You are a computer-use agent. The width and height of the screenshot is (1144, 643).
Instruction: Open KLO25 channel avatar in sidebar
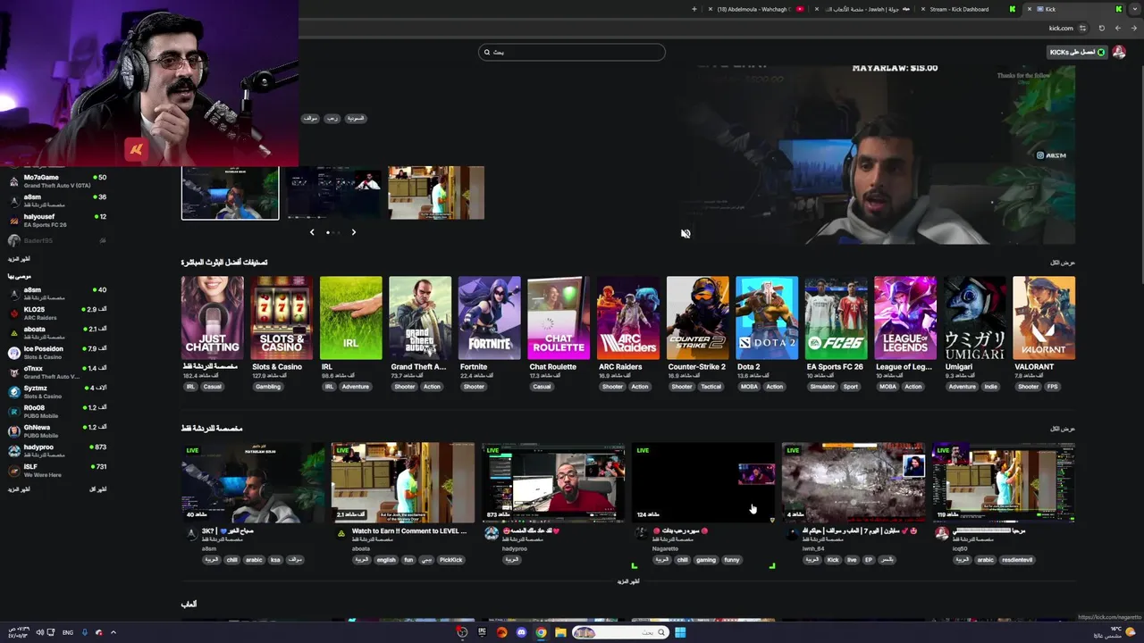coord(14,313)
